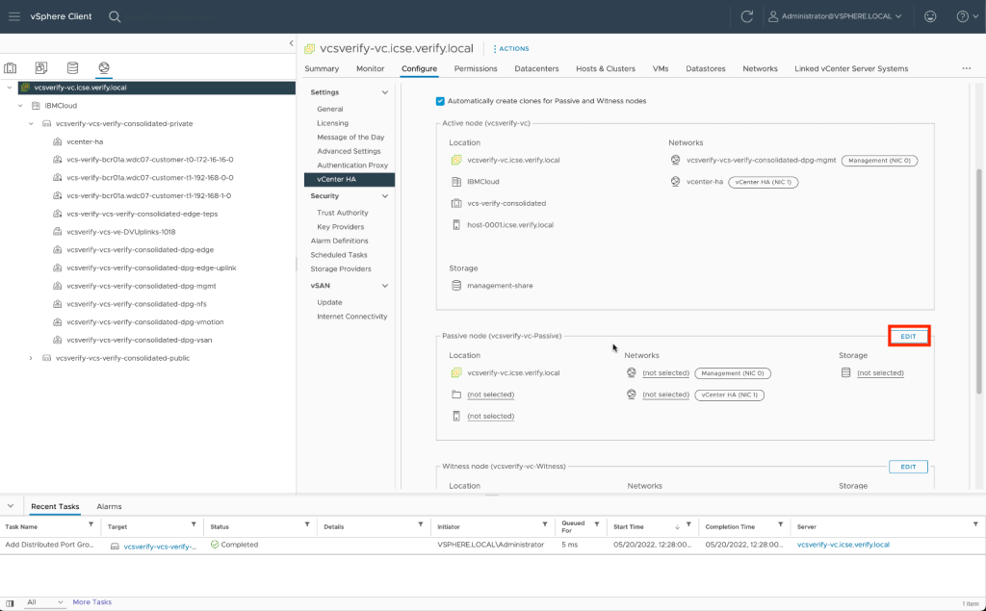Expand vcsverify-vcs-verify-consolidated-public tree node
This screenshot has width=986, height=611.
point(32,358)
